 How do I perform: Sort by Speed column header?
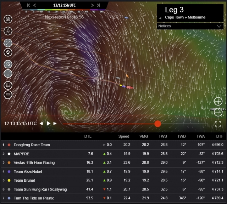(x=124, y=136)
